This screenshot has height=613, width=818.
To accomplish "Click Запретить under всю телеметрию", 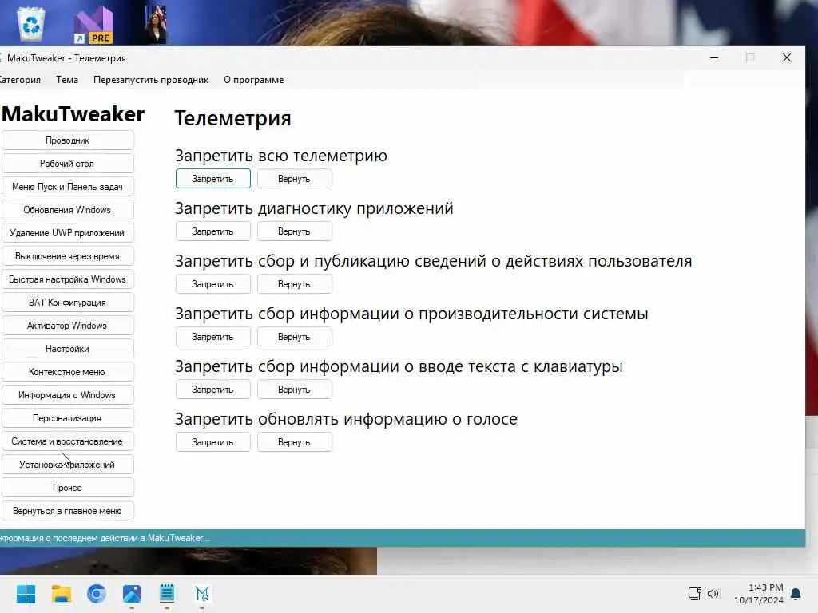I will (x=212, y=179).
